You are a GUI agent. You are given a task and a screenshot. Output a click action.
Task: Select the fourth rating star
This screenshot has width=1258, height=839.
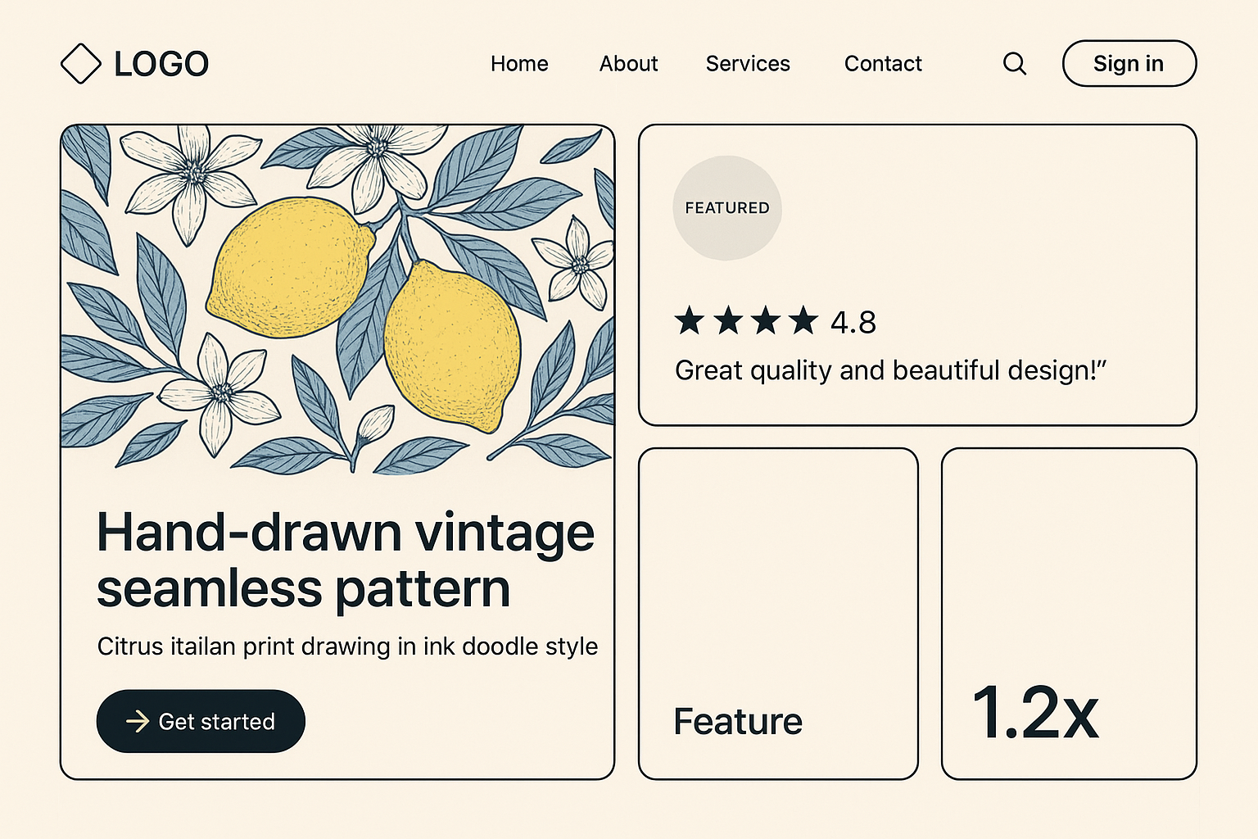(x=803, y=320)
